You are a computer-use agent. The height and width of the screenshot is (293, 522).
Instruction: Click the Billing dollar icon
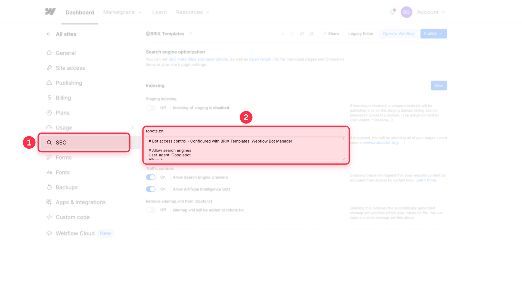tap(49, 98)
